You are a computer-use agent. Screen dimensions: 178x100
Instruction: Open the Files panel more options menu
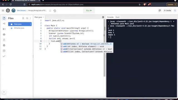30,18
